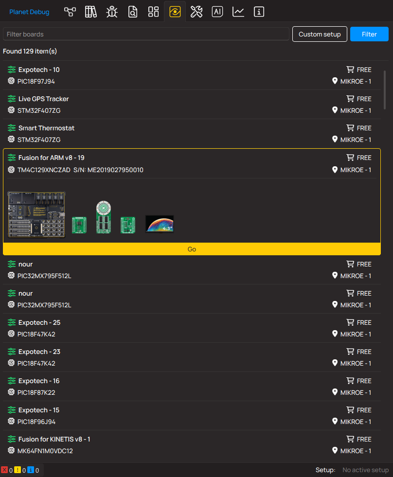Screen dimensions: 393x477
Task: Open the project network diagram icon
Action: [x=70, y=12]
